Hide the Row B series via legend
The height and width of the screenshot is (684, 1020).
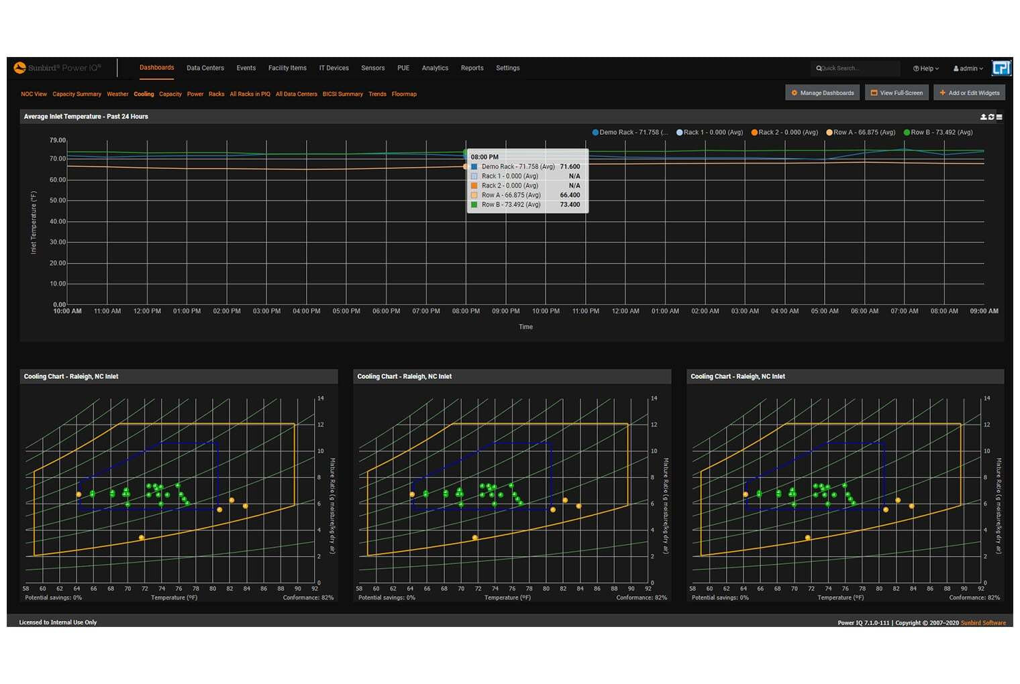point(941,133)
